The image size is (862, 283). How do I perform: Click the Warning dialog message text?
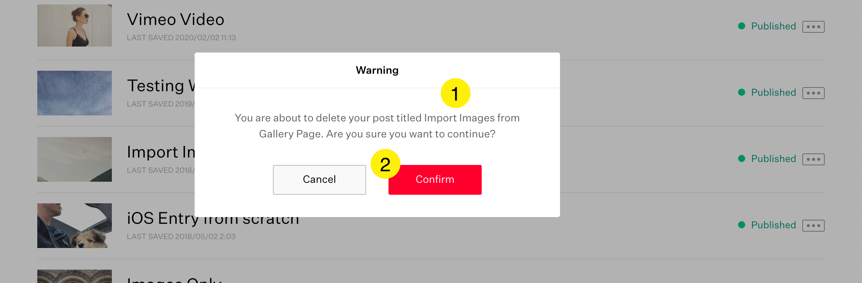tap(377, 126)
